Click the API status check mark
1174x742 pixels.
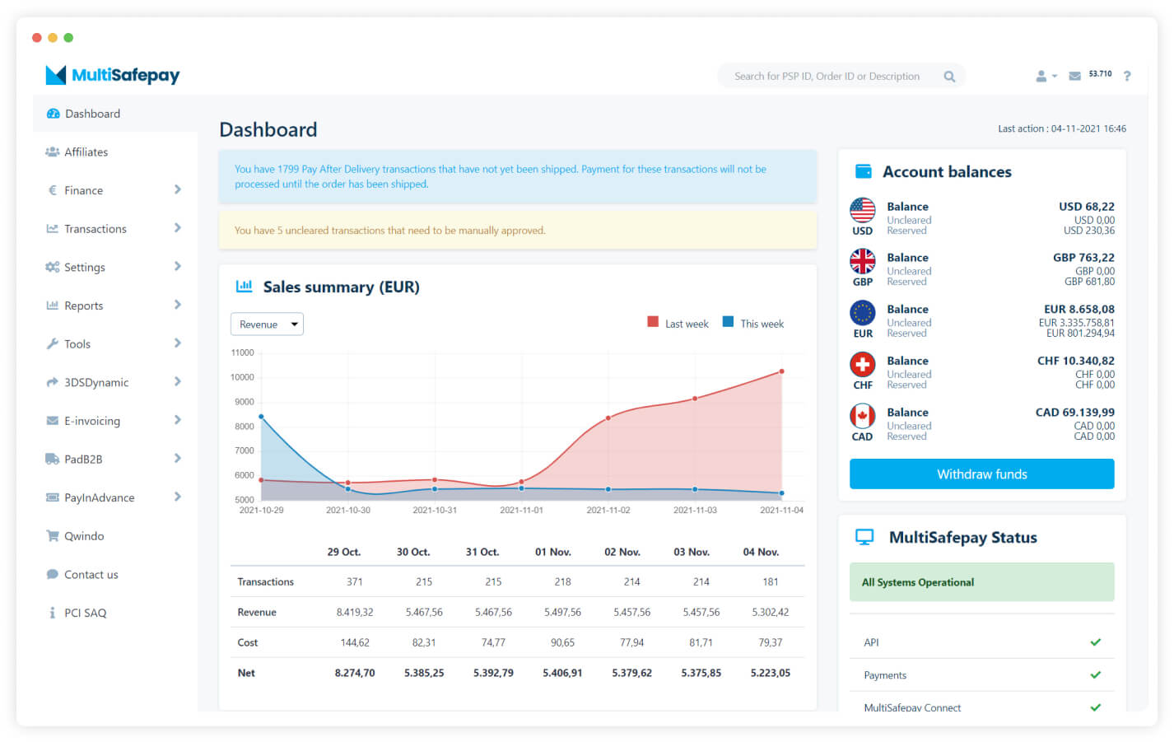point(1096,642)
